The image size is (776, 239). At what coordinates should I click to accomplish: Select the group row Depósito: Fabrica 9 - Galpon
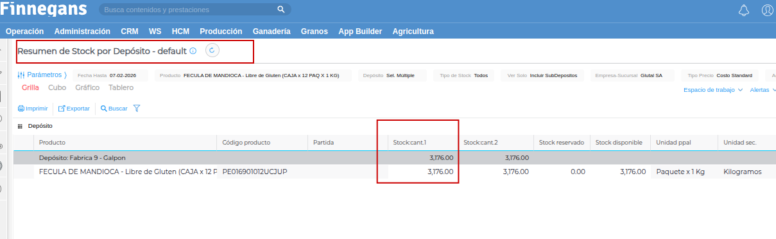[394, 157]
